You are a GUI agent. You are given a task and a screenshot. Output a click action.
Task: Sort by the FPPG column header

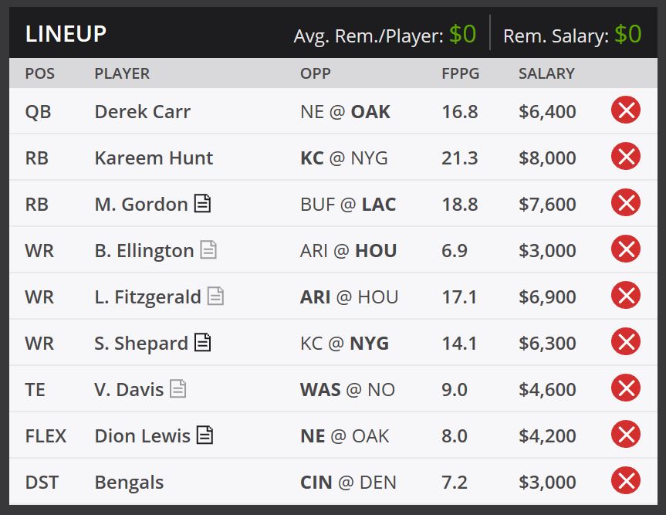click(x=461, y=73)
